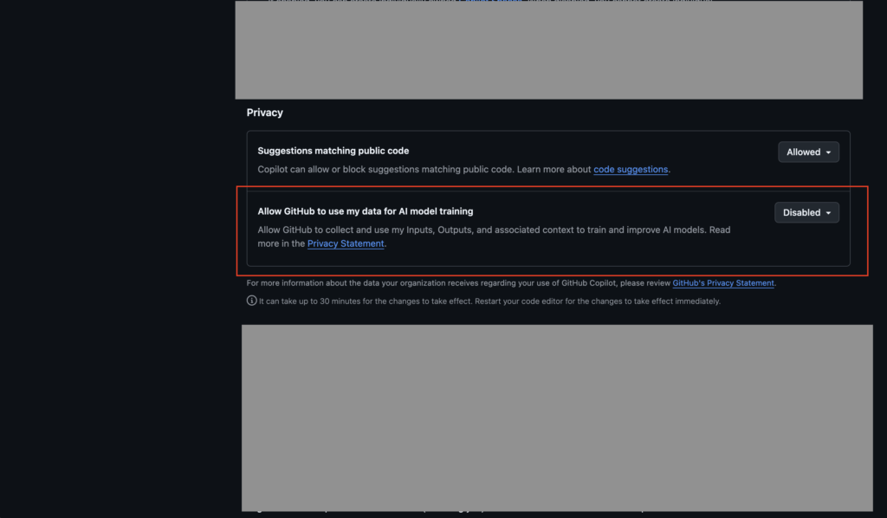Image resolution: width=887 pixels, height=518 pixels.
Task: Click the upper gray redacted block
Action: [x=548, y=50]
